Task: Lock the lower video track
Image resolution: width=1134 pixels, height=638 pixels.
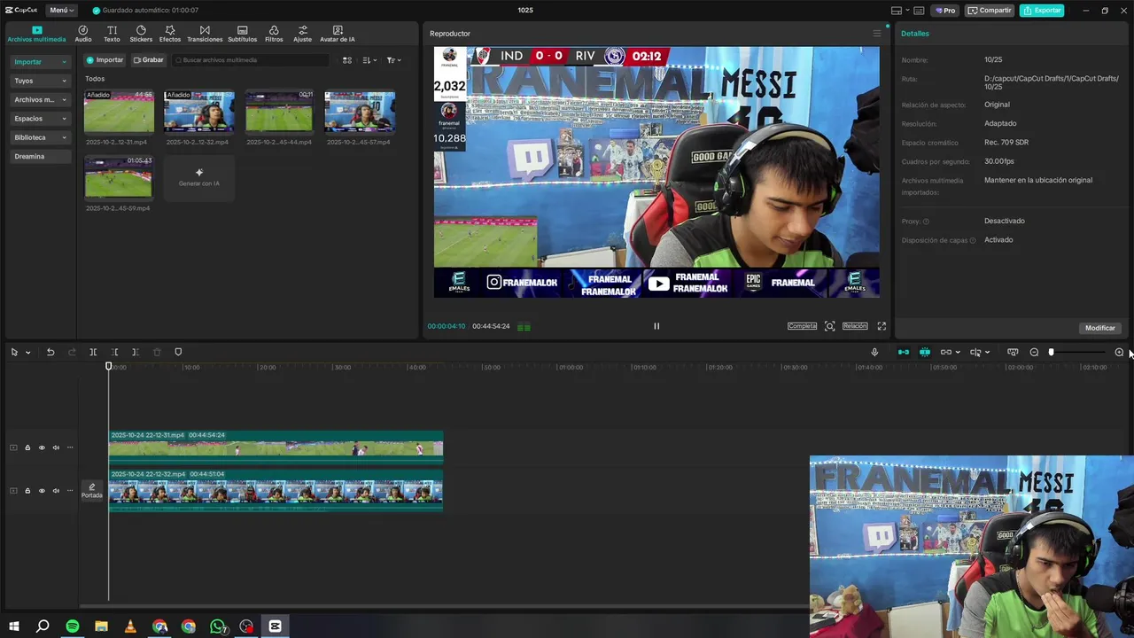Action: pos(27,491)
